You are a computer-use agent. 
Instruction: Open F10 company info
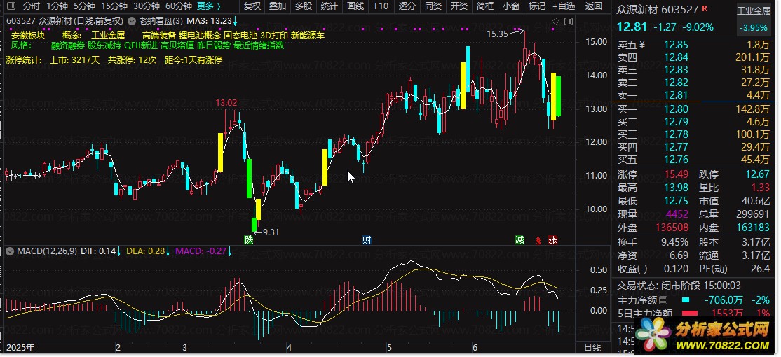tap(381, 6)
